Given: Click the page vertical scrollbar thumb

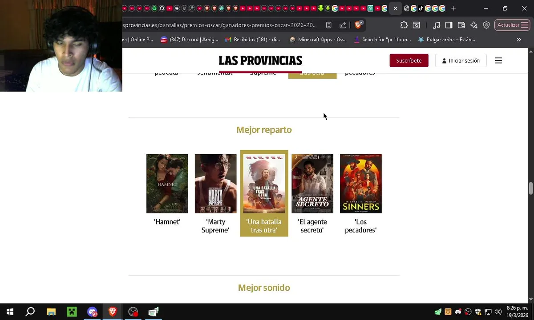Looking at the screenshot, I should (x=530, y=188).
